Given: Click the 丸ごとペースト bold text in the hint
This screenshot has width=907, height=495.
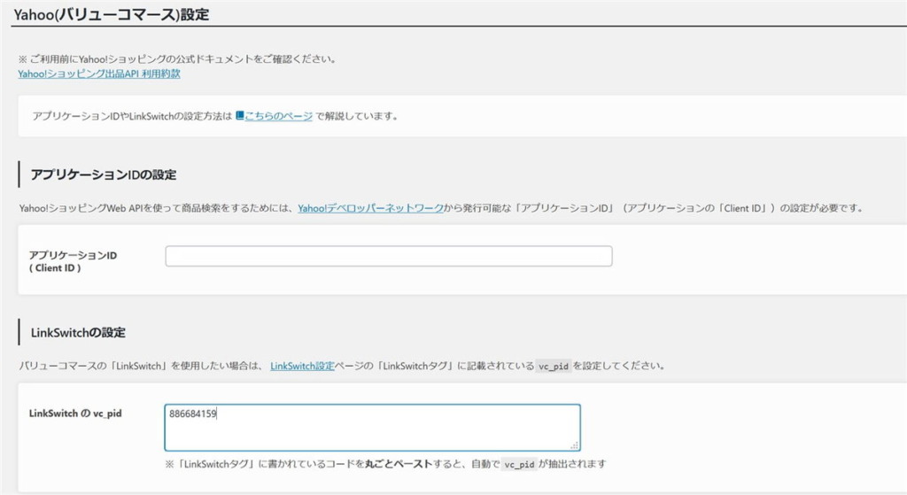Looking at the screenshot, I should pos(399,464).
